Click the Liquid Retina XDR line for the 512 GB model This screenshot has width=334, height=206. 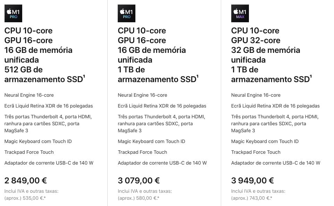coord(49,106)
